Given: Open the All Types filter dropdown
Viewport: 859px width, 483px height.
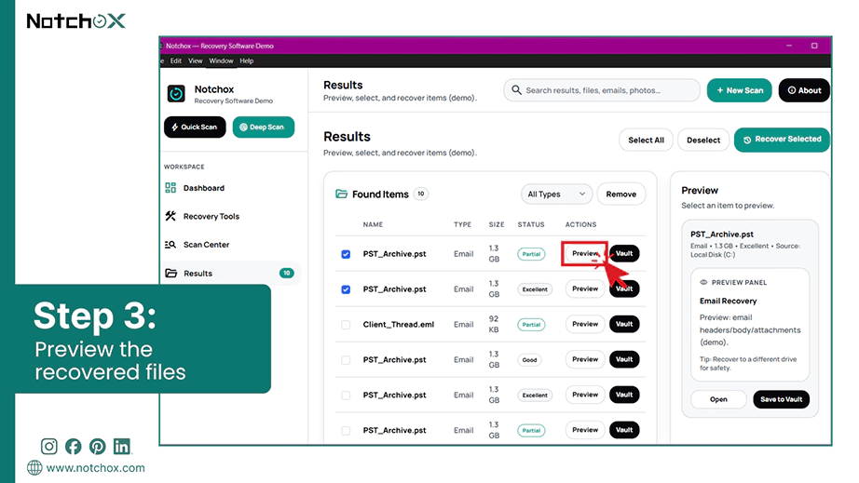Looking at the screenshot, I should coord(556,195).
